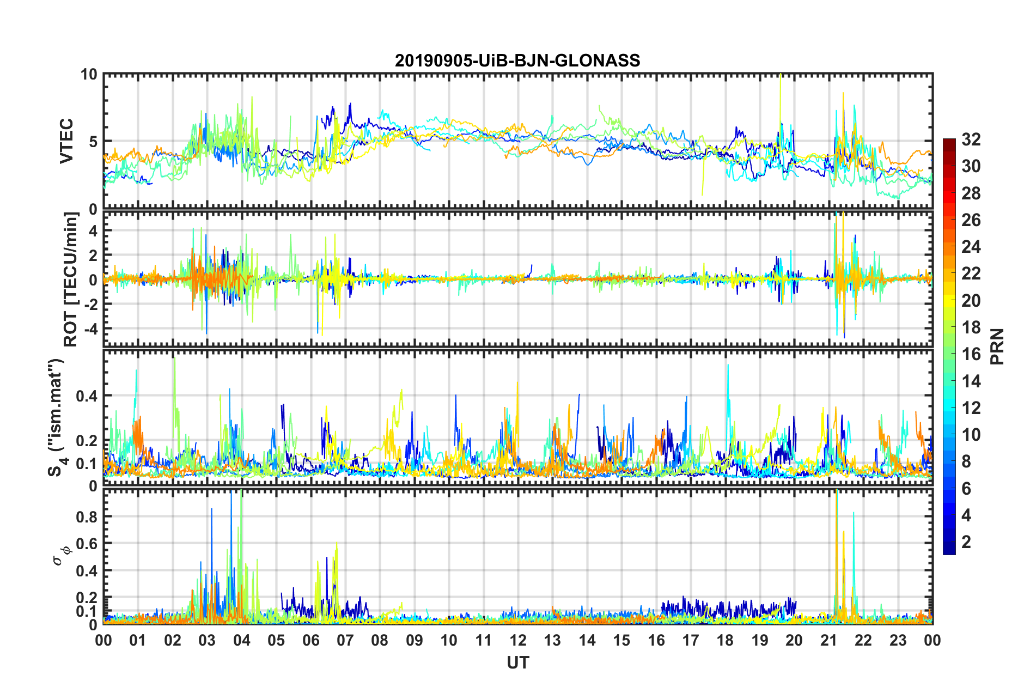Click the 17 hour tick on the UT axis

click(x=691, y=640)
